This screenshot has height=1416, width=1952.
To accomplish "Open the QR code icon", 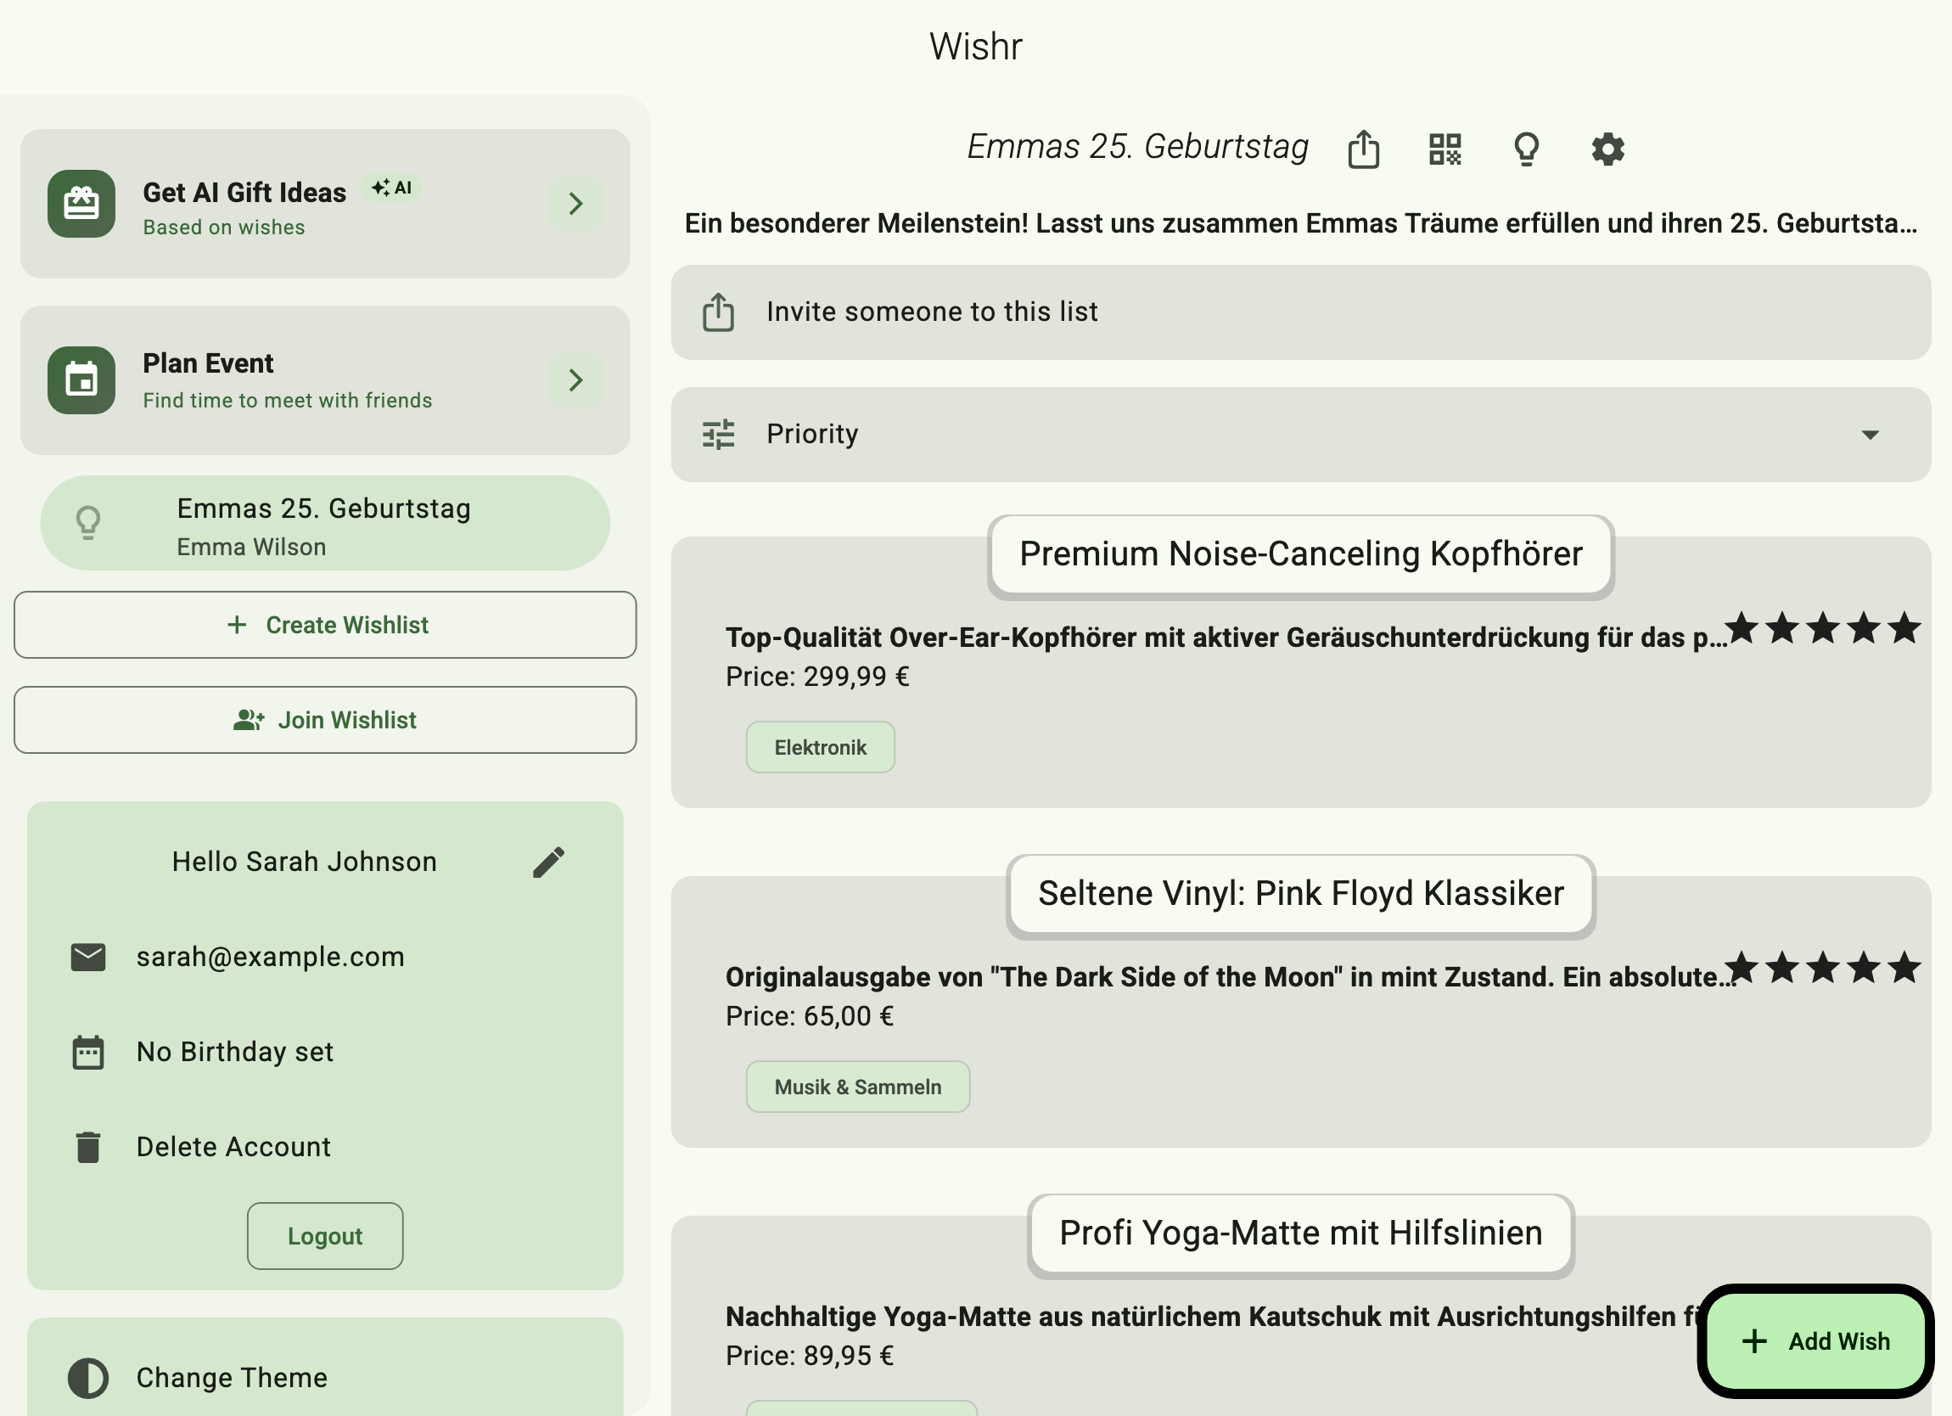I will [1445, 149].
